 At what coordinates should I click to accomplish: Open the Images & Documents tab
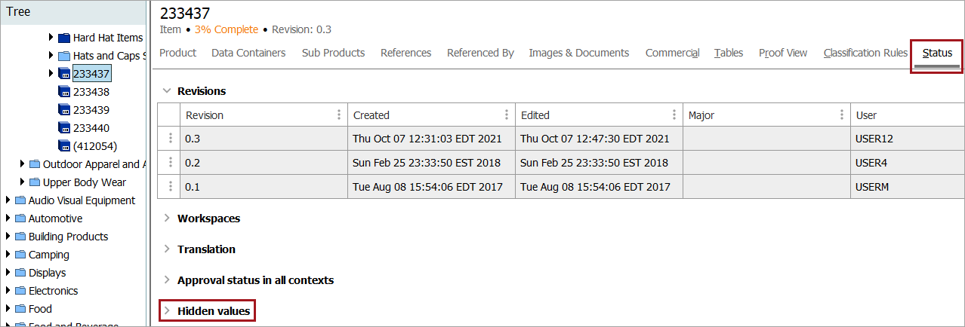(x=578, y=53)
